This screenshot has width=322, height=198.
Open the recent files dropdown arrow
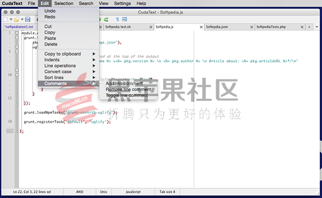point(22,19)
